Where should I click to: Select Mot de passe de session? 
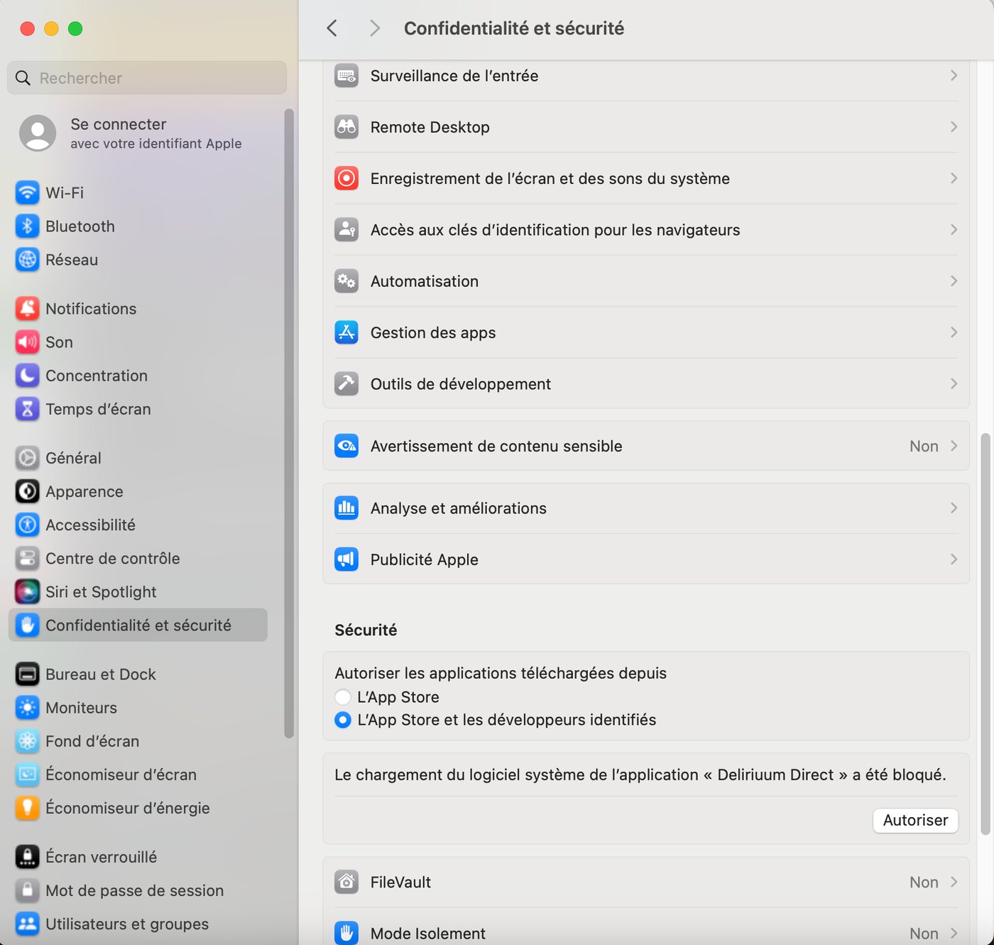click(138, 890)
